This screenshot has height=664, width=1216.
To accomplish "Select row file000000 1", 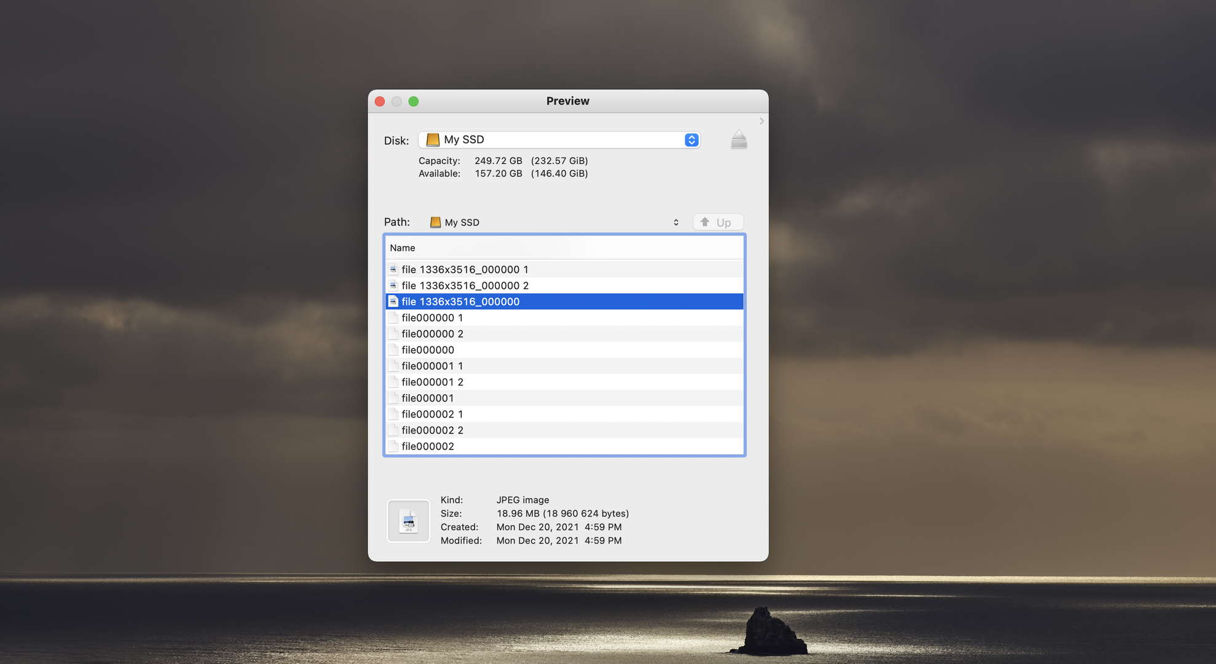I will 564,317.
